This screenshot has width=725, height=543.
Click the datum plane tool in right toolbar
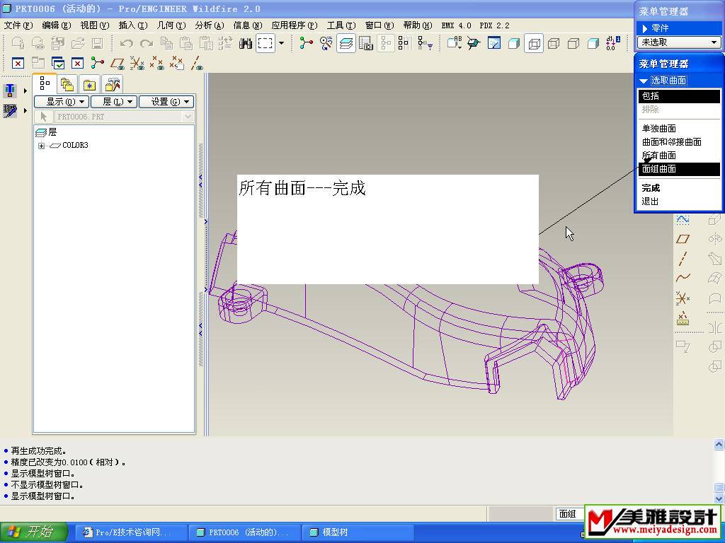tap(683, 239)
